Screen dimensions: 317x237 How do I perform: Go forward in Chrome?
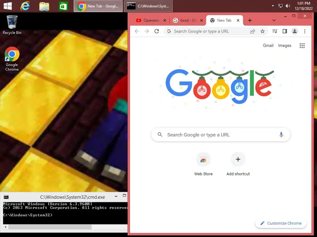(x=147, y=31)
